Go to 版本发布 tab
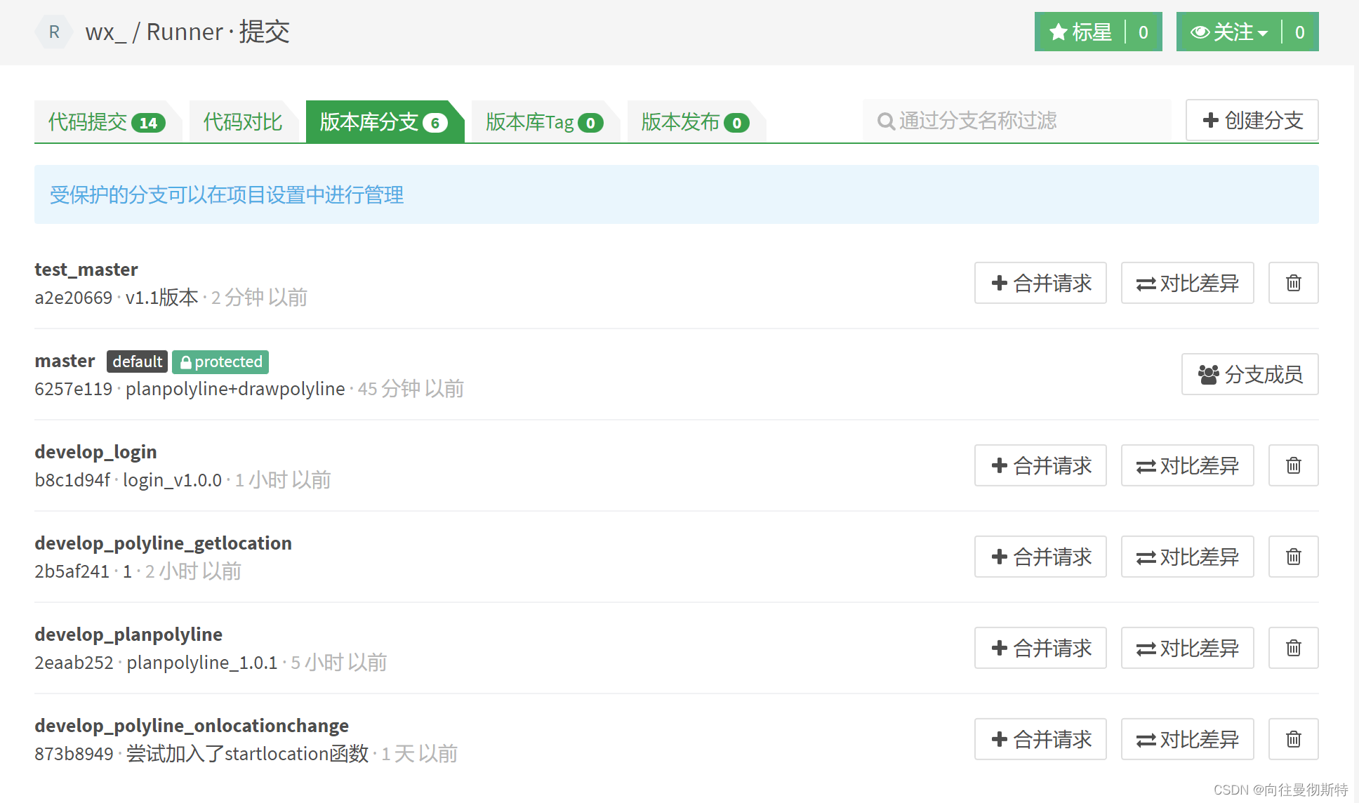 (694, 122)
